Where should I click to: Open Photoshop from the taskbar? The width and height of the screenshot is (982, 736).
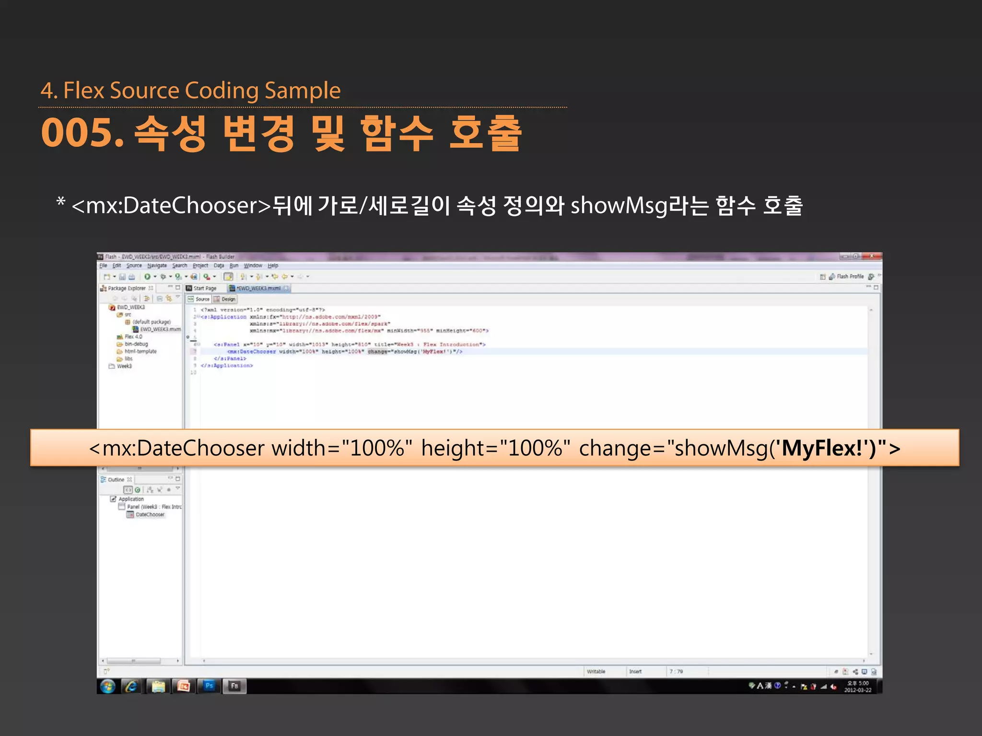209,686
